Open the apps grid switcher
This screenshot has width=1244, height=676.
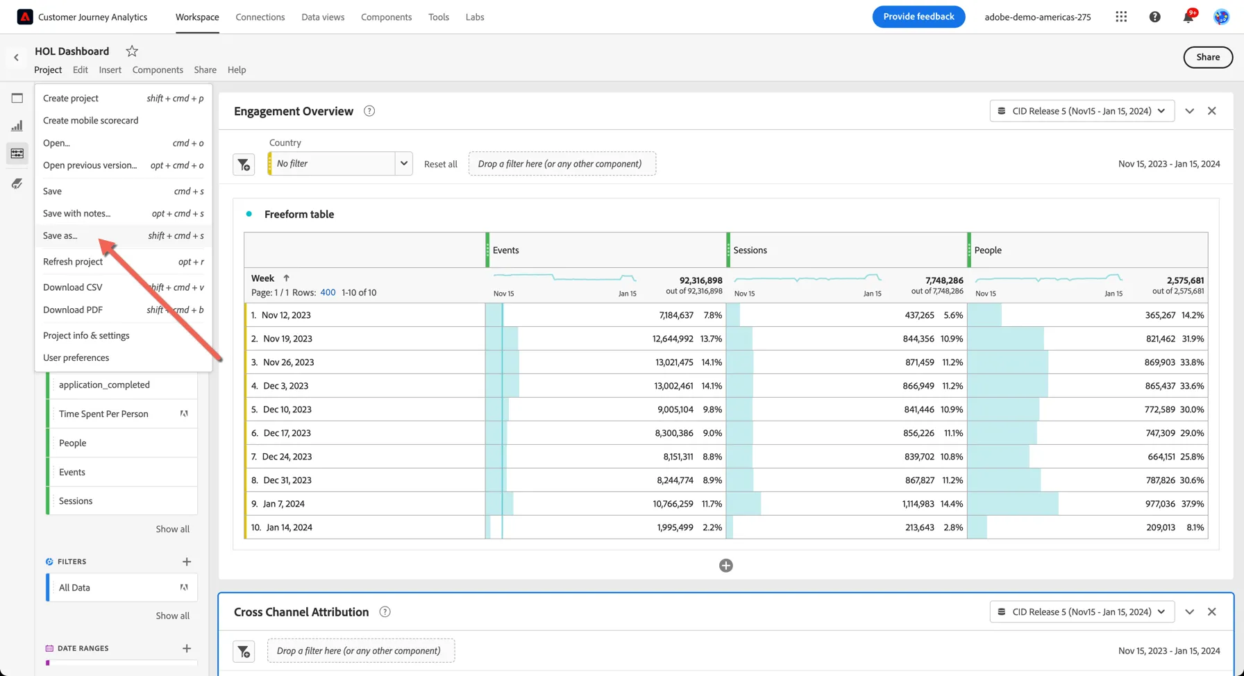click(x=1121, y=17)
